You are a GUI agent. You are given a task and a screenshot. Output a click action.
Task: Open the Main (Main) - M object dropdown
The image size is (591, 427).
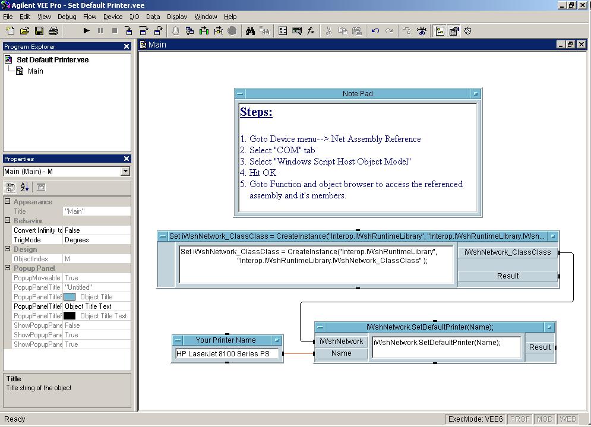click(x=125, y=171)
